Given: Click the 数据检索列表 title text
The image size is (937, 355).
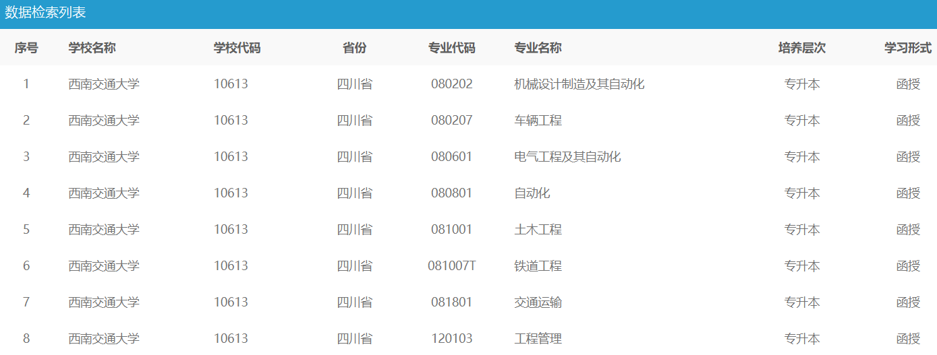Looking at the screenshot, I should click(46, 13).
